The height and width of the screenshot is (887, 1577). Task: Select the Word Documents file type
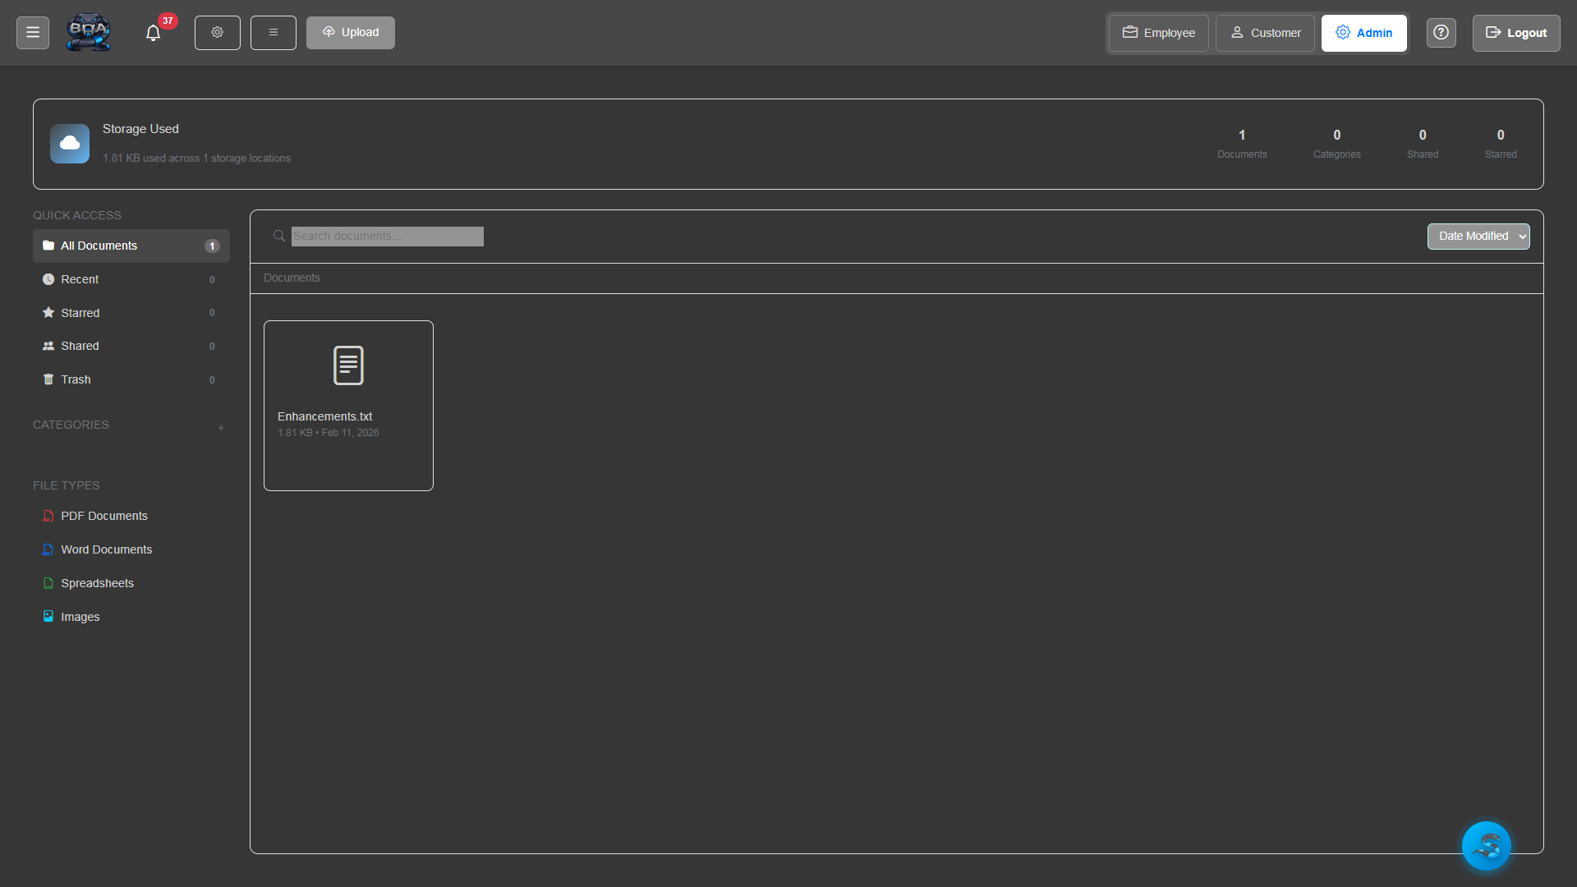[x=106, y=549]
